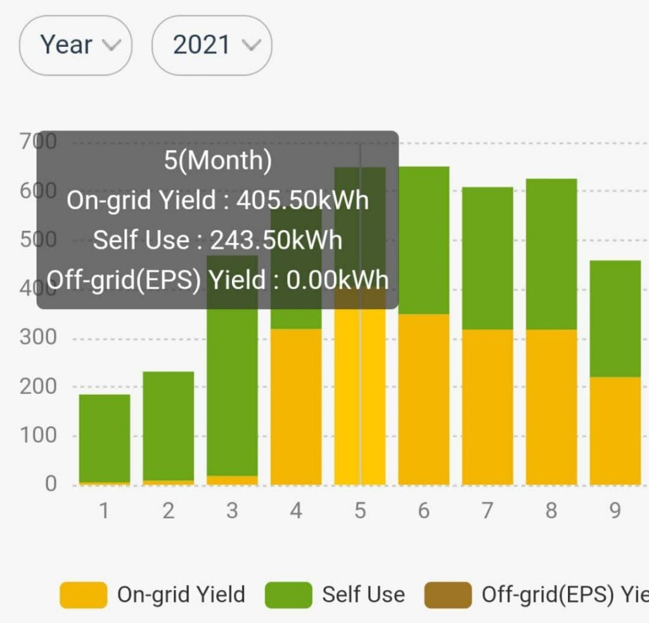
Task: Open the Year period dropdown
Action: [75, 46]
